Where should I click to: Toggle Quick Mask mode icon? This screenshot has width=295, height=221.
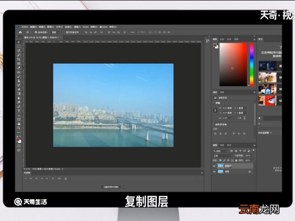point(19,146)
